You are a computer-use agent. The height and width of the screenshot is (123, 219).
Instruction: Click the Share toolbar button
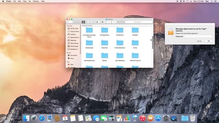(x=109, y=22)
